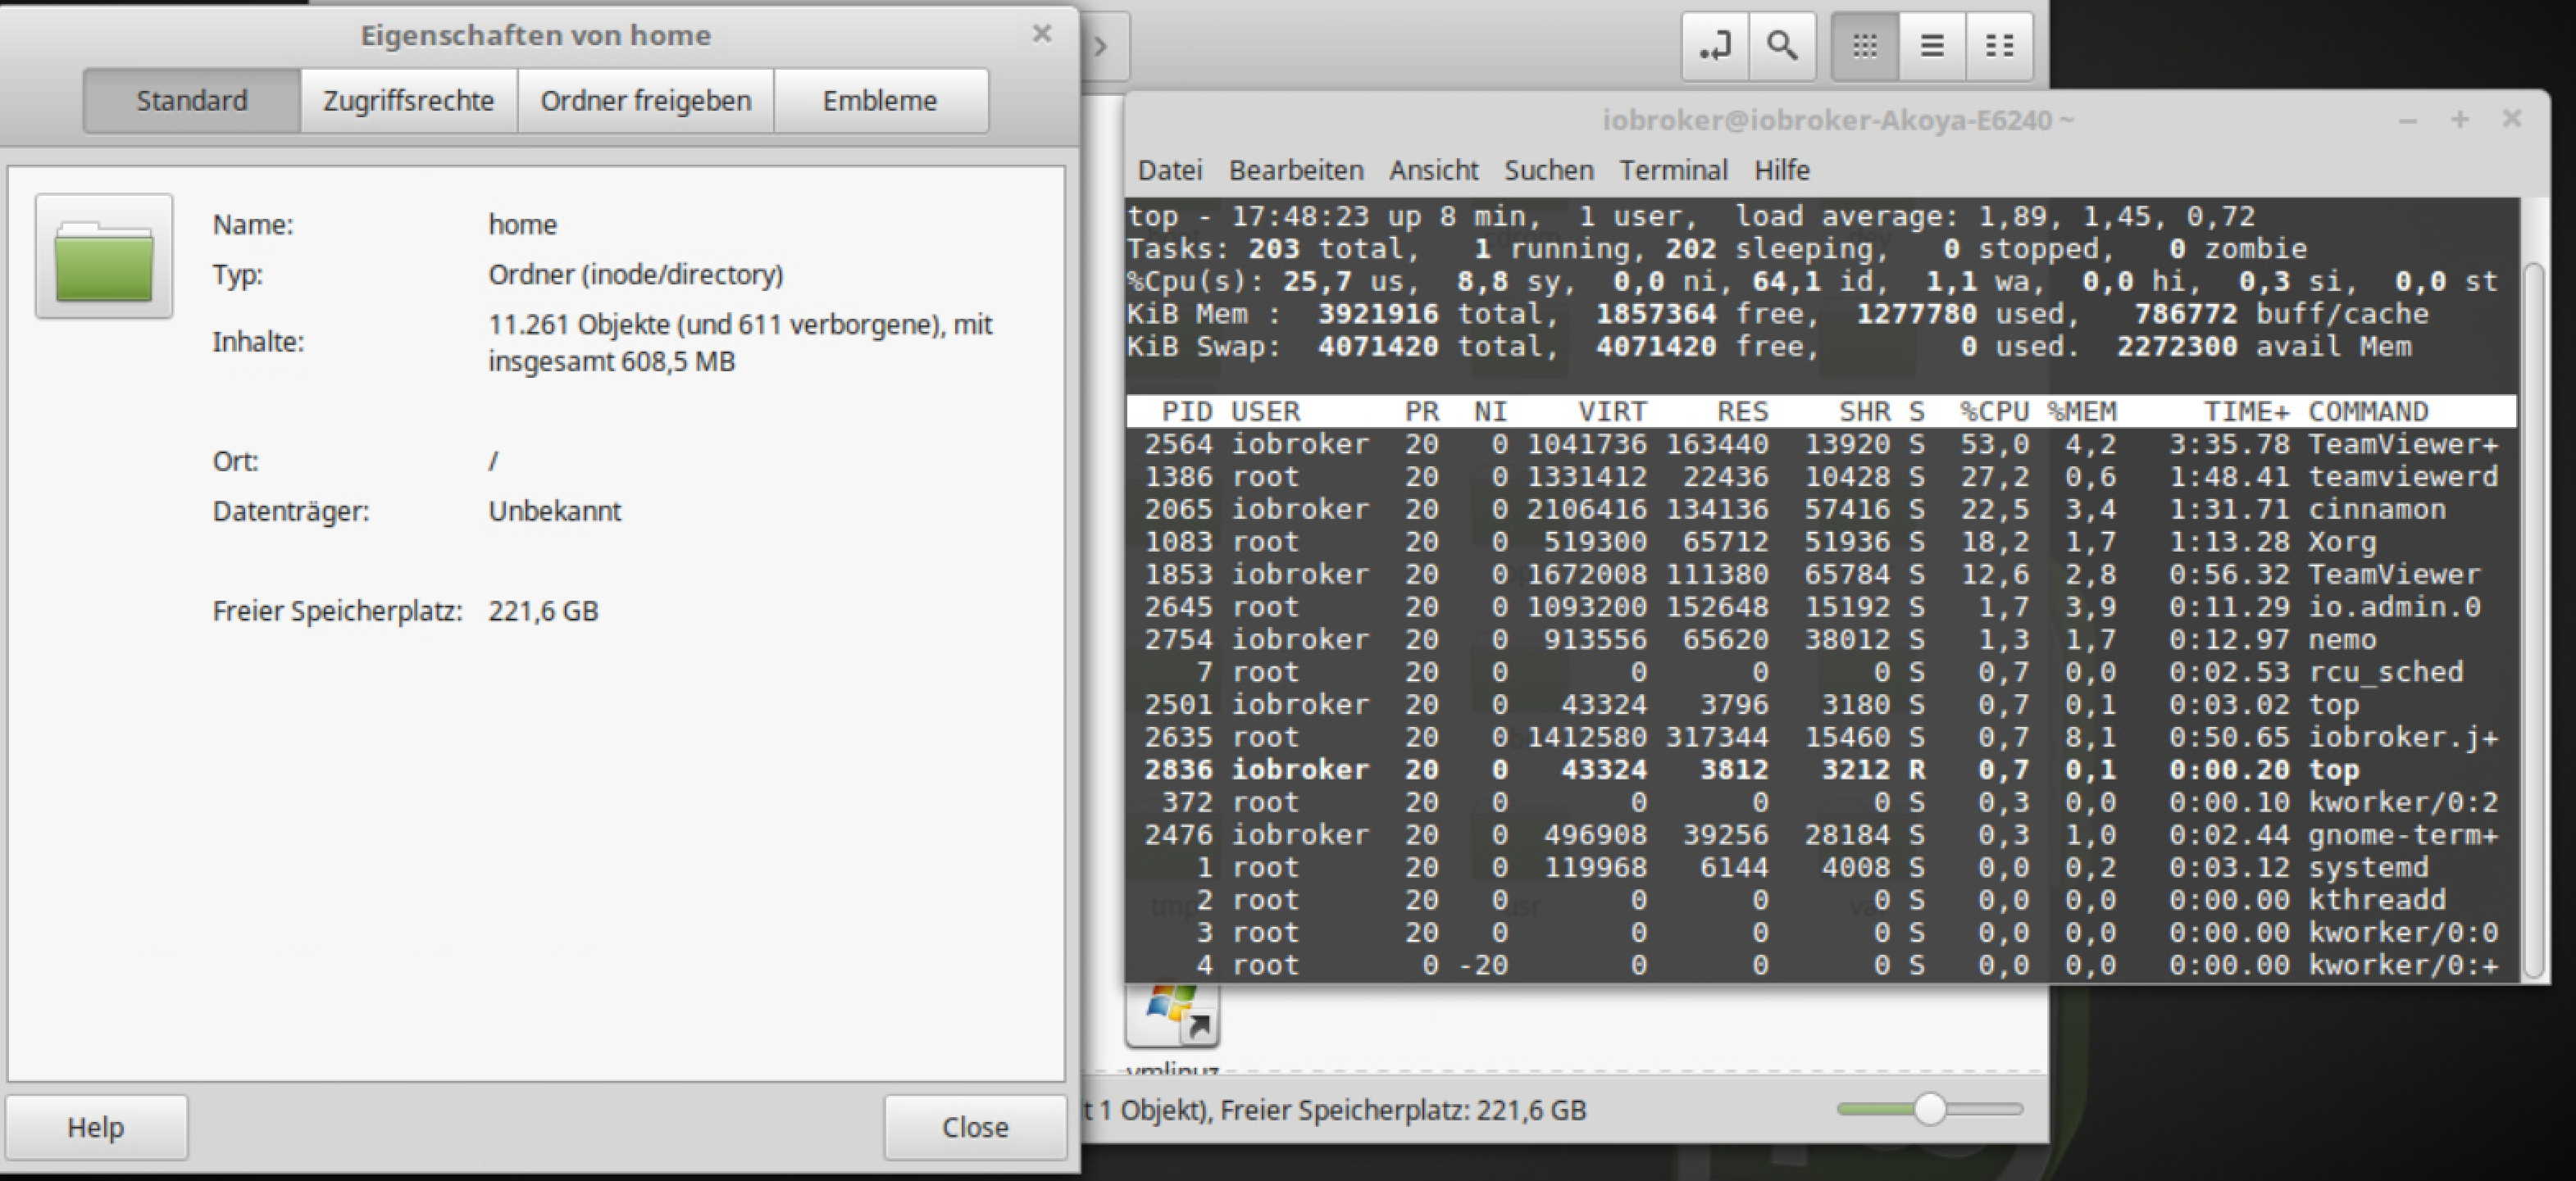Go forward with the path arrow
Screen dimensions: 2576x1181
1102,46
